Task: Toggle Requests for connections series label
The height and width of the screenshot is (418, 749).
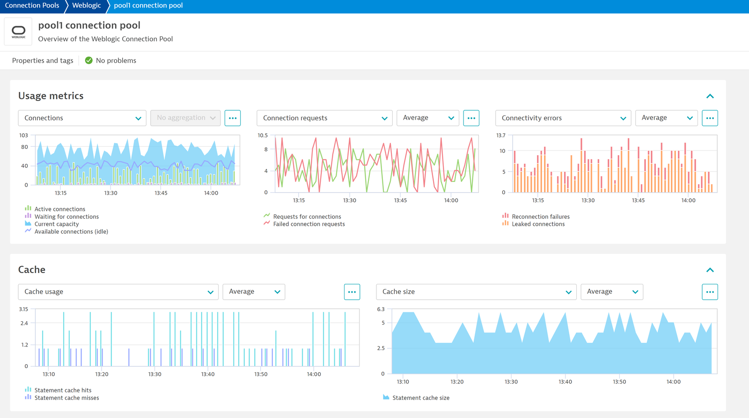Action: pos(307,216)
